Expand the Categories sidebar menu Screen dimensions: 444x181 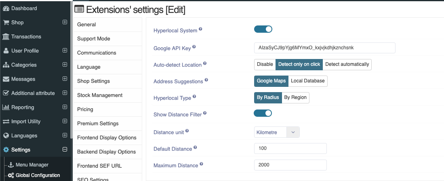point(65,65)
